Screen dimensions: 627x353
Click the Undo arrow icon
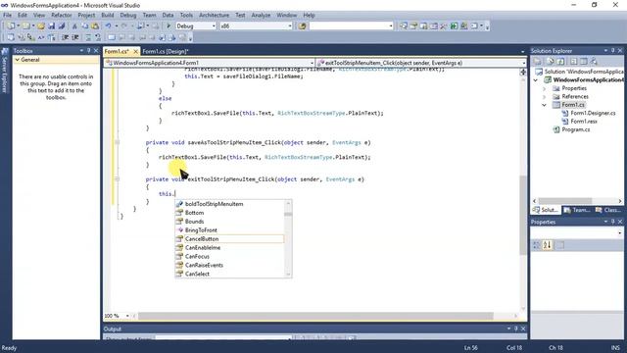108,26
